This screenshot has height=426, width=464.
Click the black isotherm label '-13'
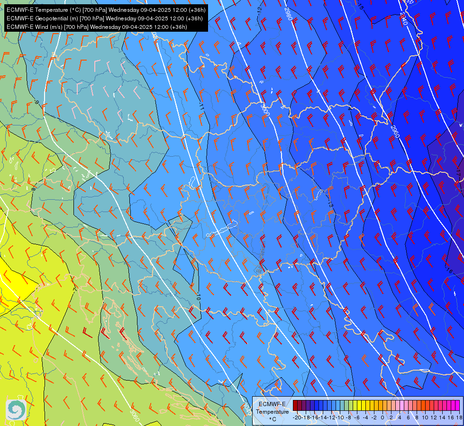coord(330,204)
